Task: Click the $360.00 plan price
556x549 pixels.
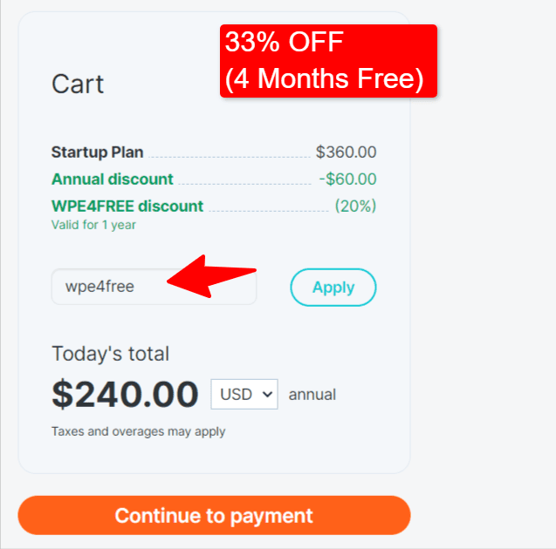Action: [346, 152]
